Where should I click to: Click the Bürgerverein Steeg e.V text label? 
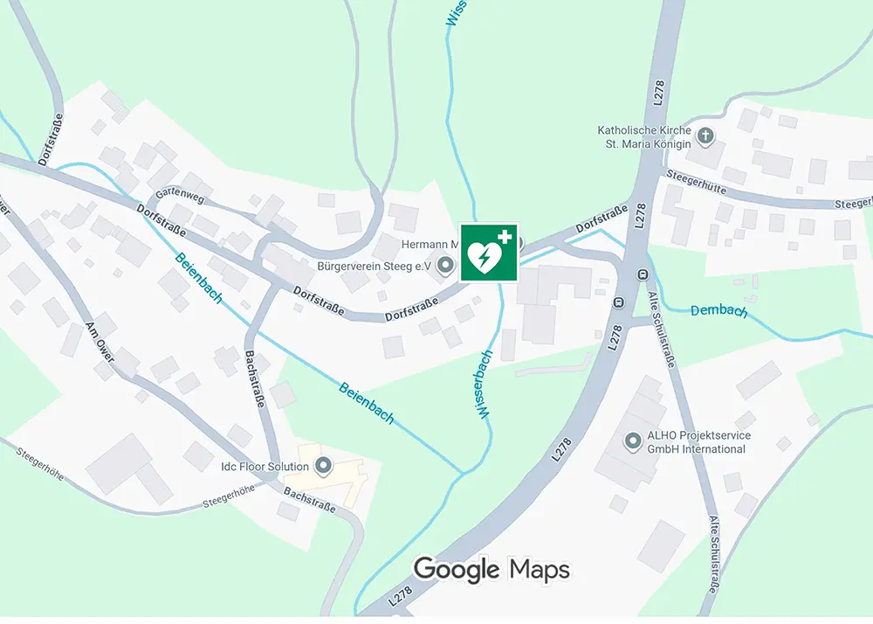[375, 267]
